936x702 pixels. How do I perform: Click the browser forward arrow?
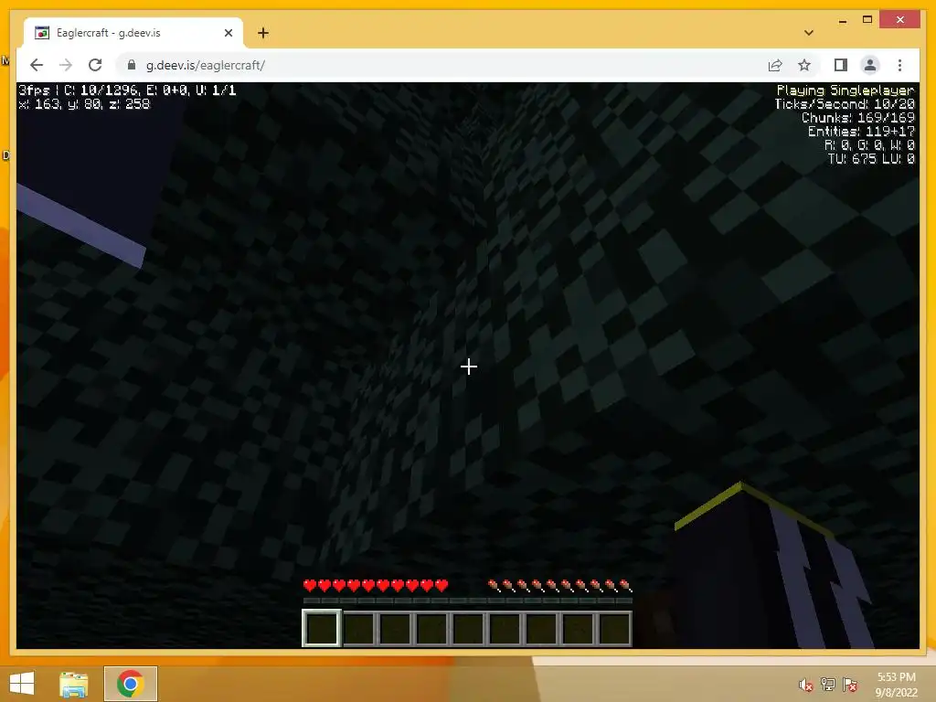click(x=66, y=65)
